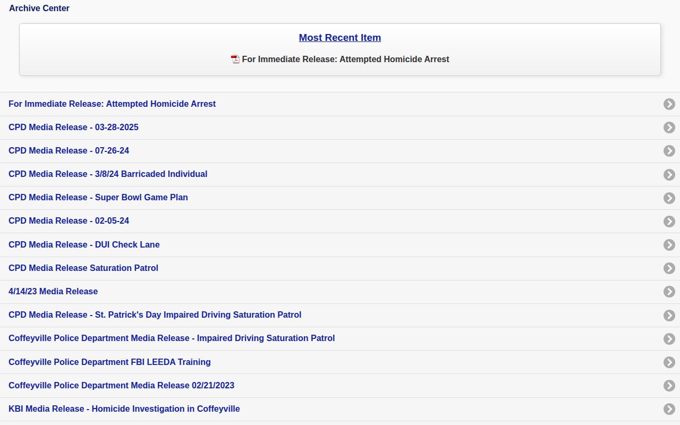This screenshot has width=680, height=425.
Task: Open CPD Media Release - 02-05-24
Action: point(340,221)
